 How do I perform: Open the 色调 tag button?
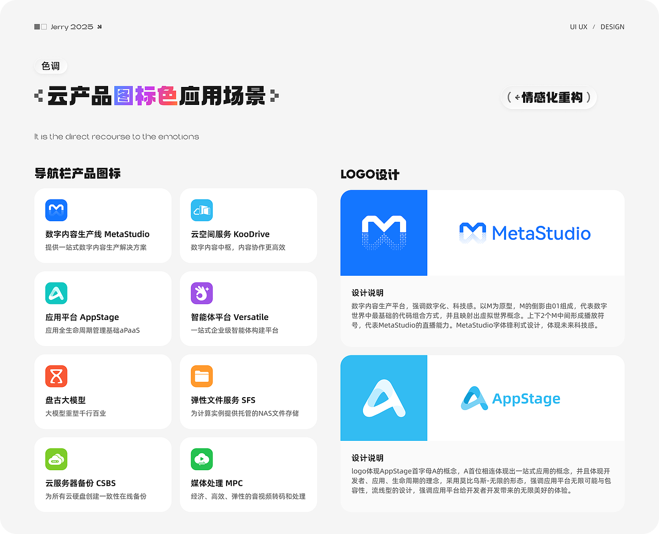50,66
